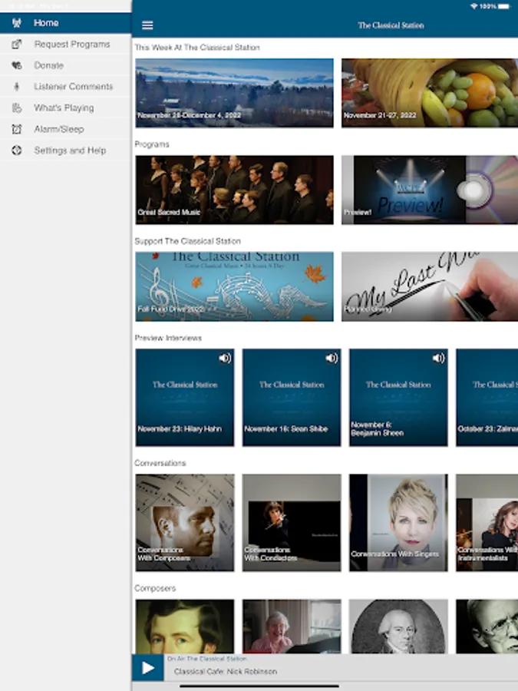518x691 pixels.
Task: Open the powdered-wig composer portrait thumbnail
Action: 398,627
